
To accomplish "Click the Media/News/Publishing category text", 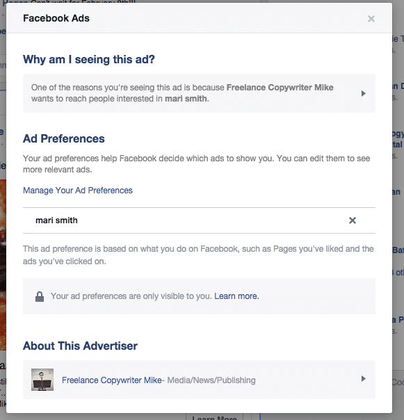I will tap(211, 380).
